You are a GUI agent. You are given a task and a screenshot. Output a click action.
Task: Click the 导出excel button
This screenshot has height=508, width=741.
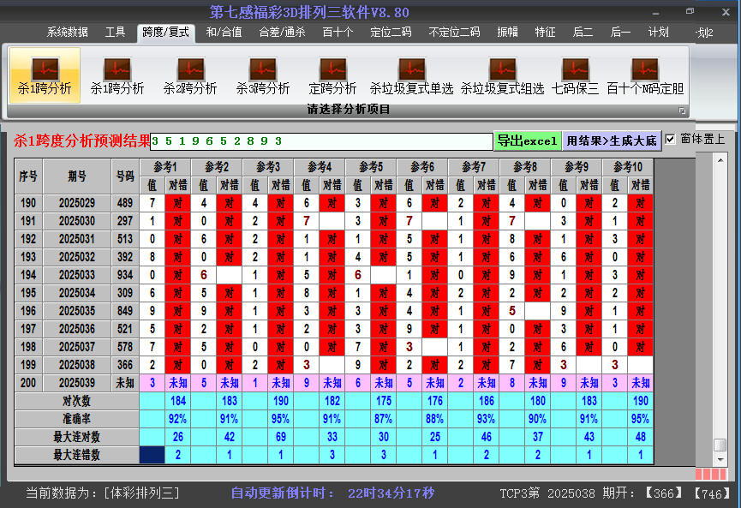[528, 140]
